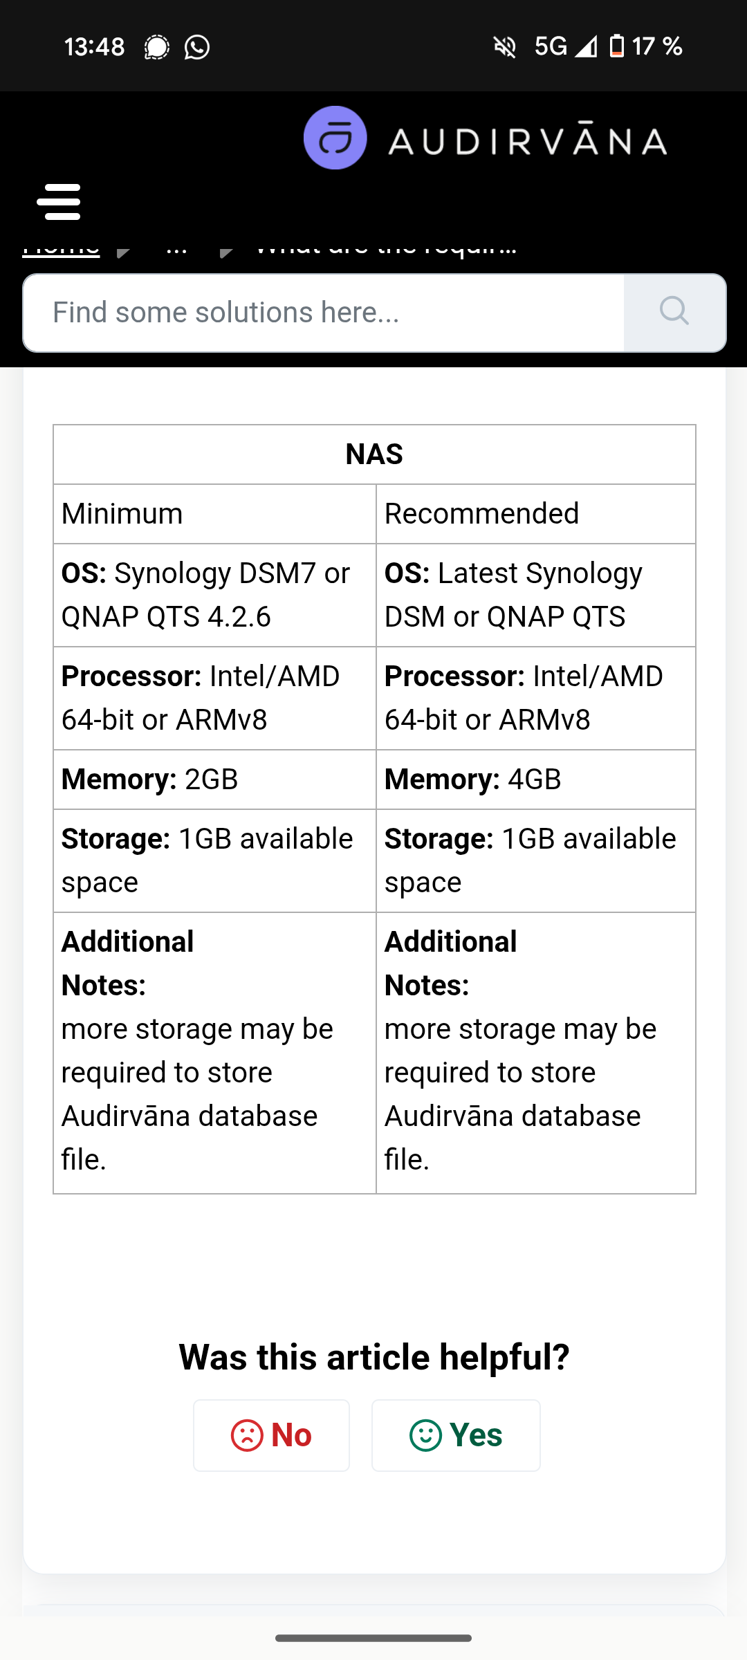Vote No with the sad face

point(271,1435)
